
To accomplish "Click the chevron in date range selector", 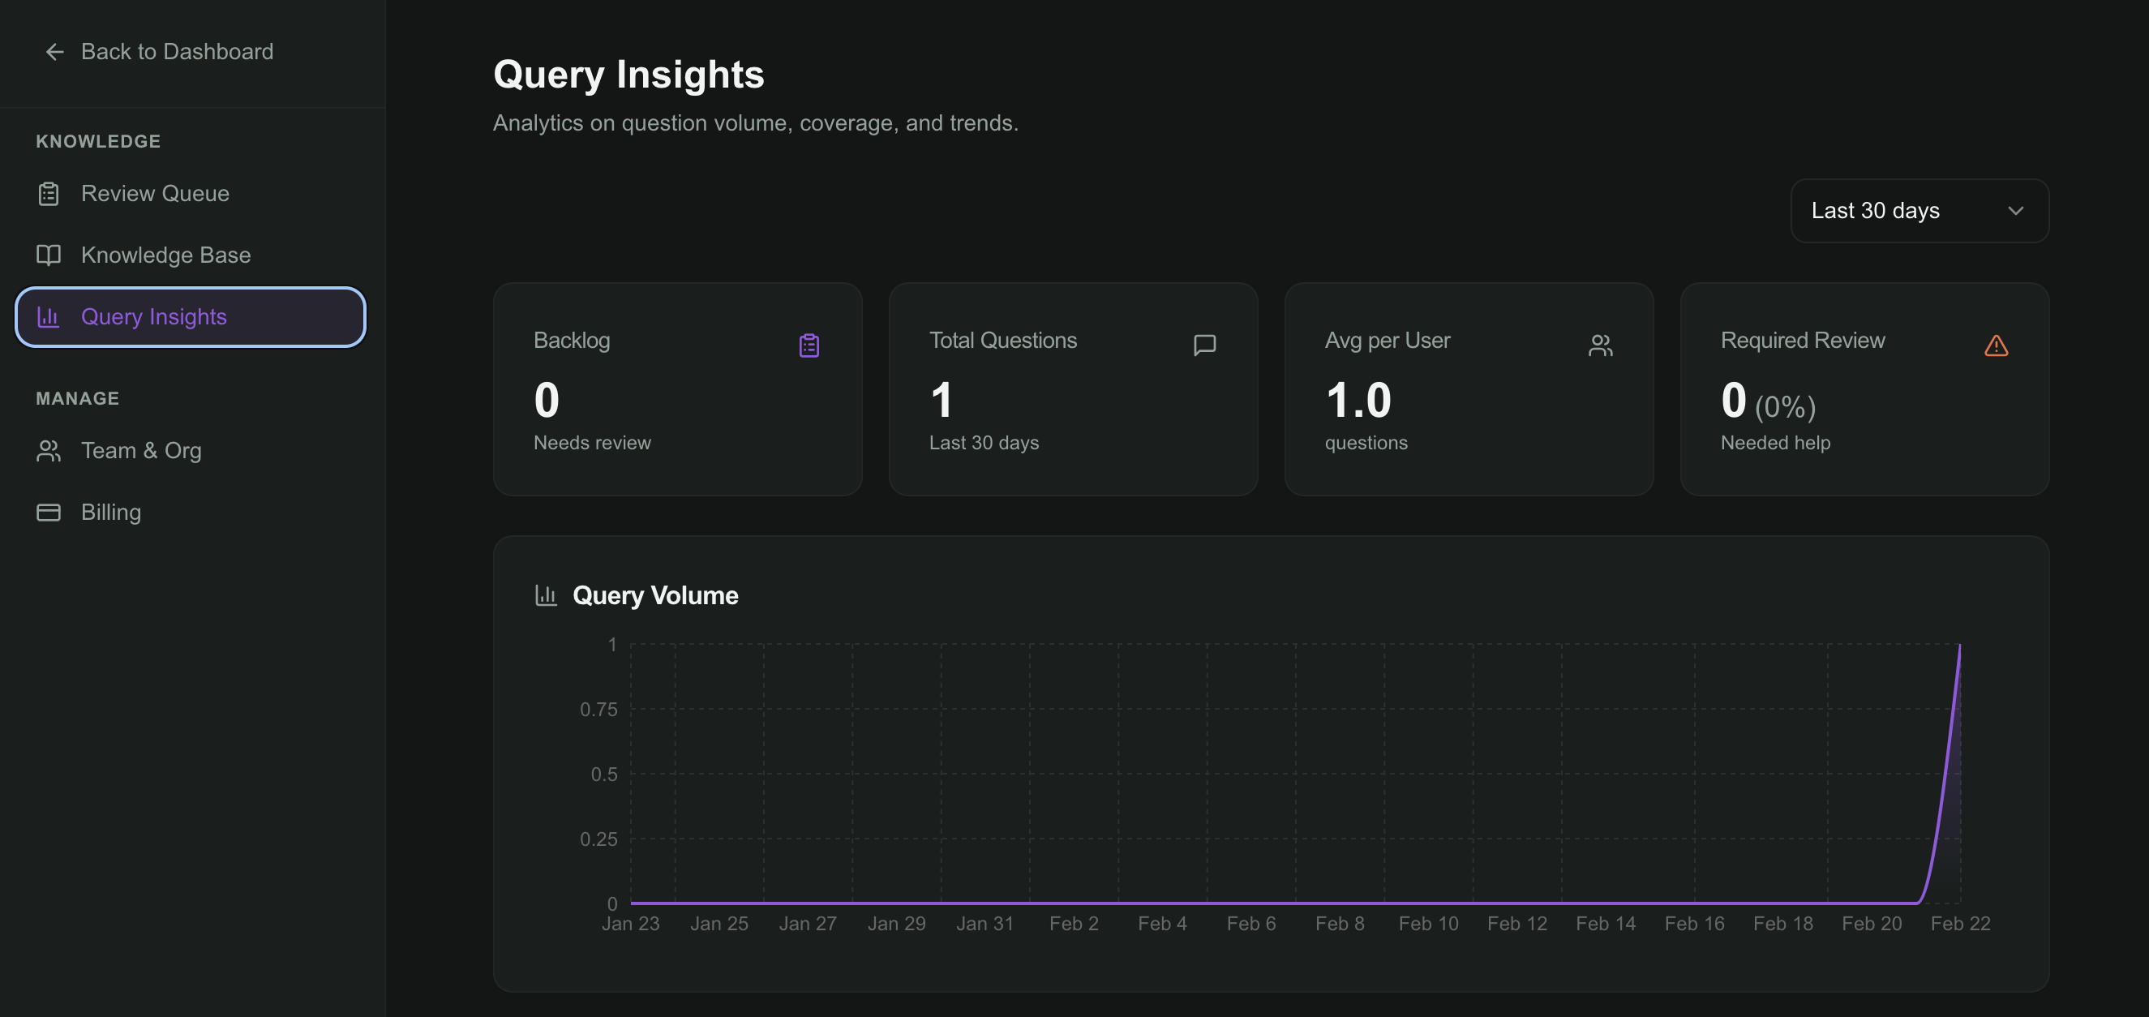I will [x=2015, y=210].
